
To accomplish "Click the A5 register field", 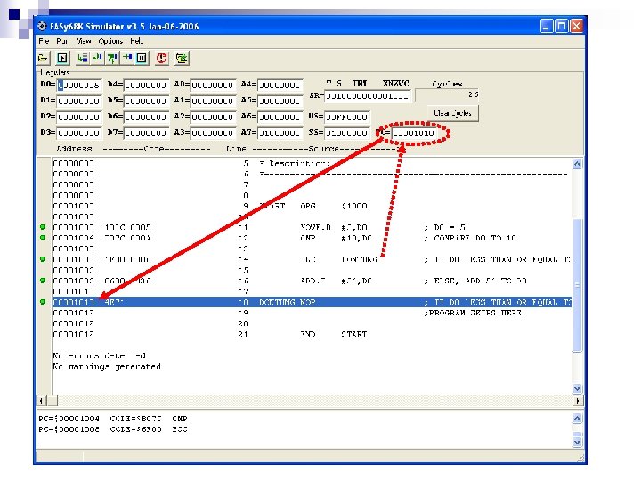I will pos(280,101).
